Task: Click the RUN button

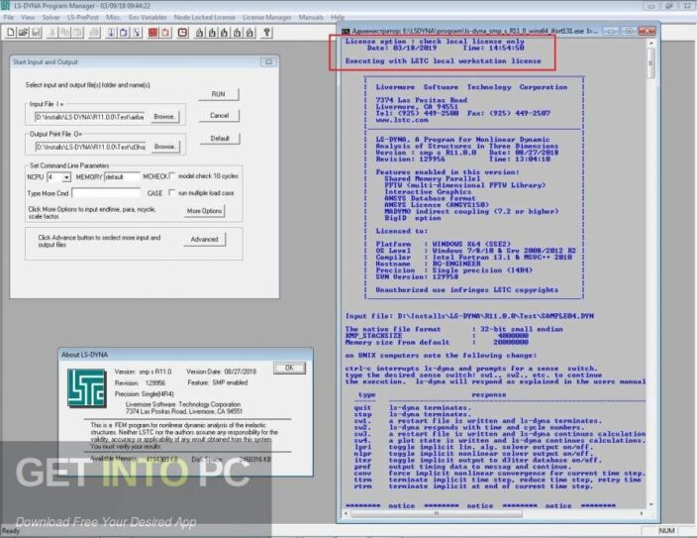Action: pyautogui.click(x=218, y=94)
